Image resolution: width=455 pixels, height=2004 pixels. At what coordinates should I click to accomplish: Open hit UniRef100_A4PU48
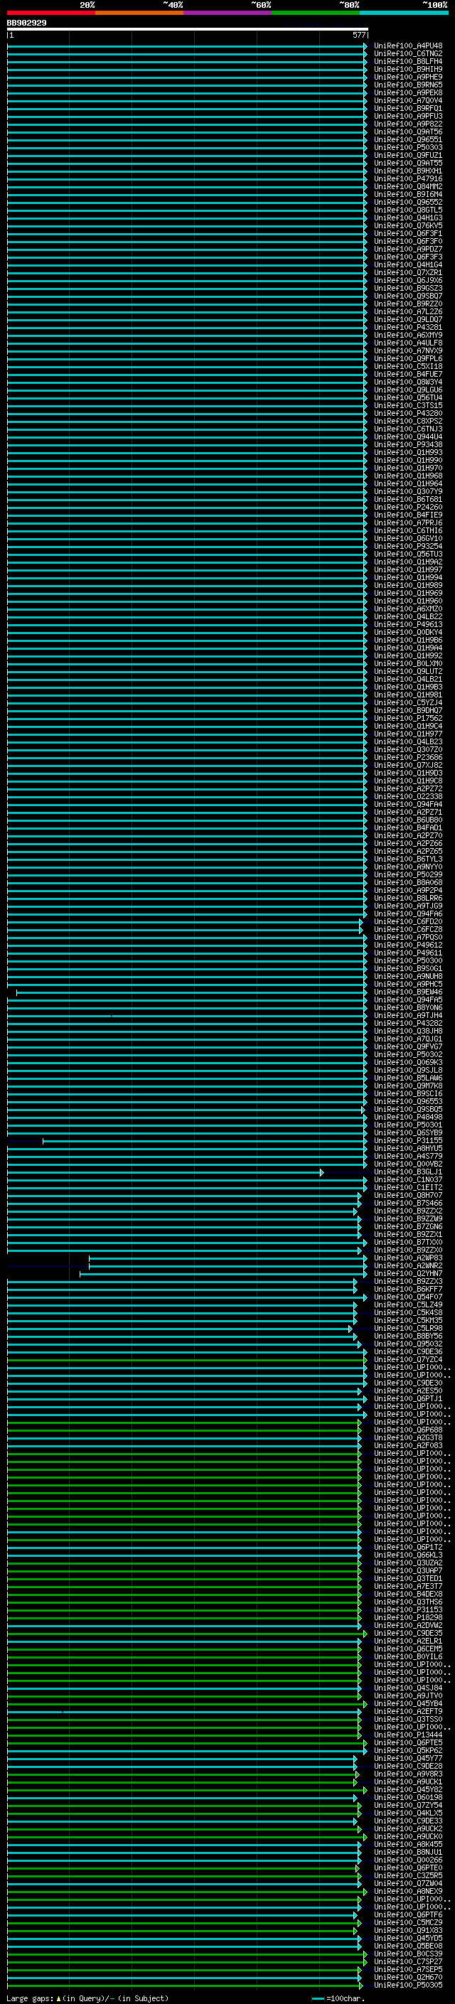[407, 46]
